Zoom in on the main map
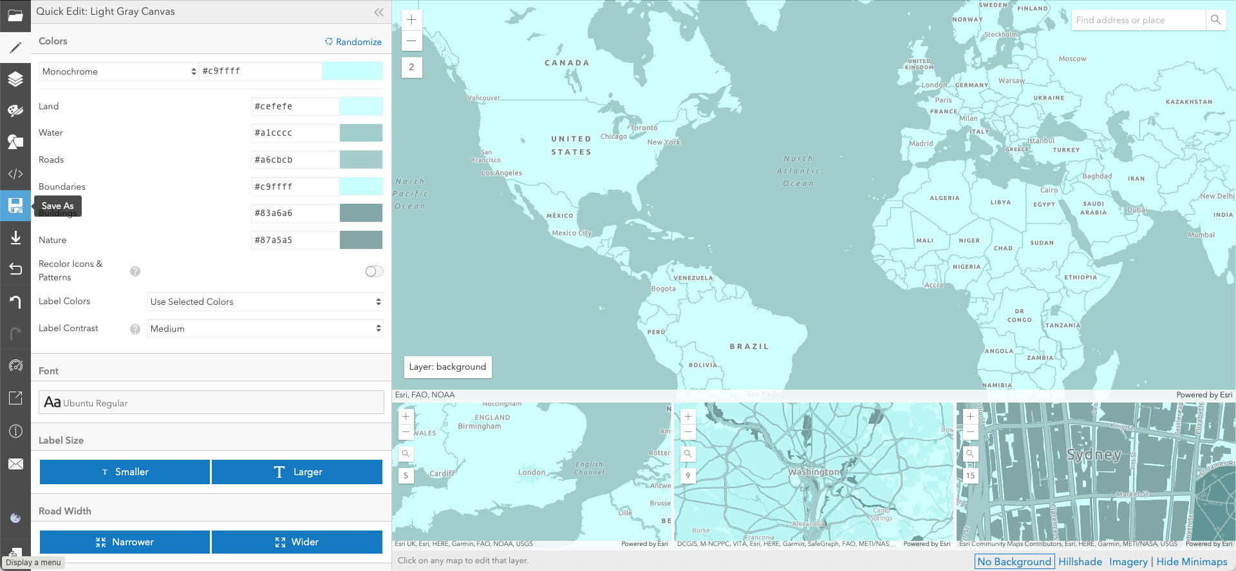Viewport: 1236px width, 571px height. pos(412,20)
